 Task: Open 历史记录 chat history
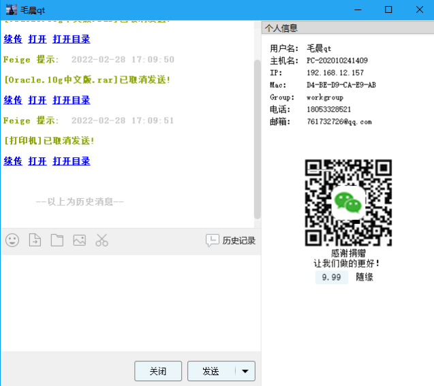[x=231, y=240]
